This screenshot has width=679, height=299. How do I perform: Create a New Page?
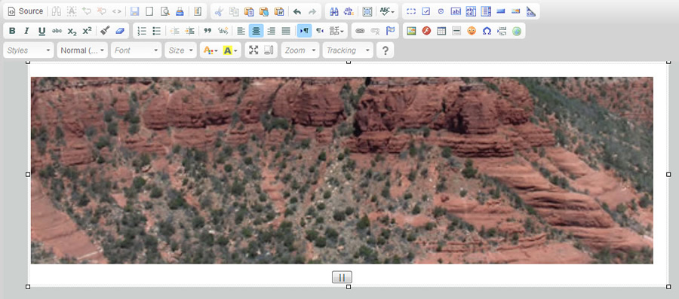pyautogui.click(x=149, y=11)
